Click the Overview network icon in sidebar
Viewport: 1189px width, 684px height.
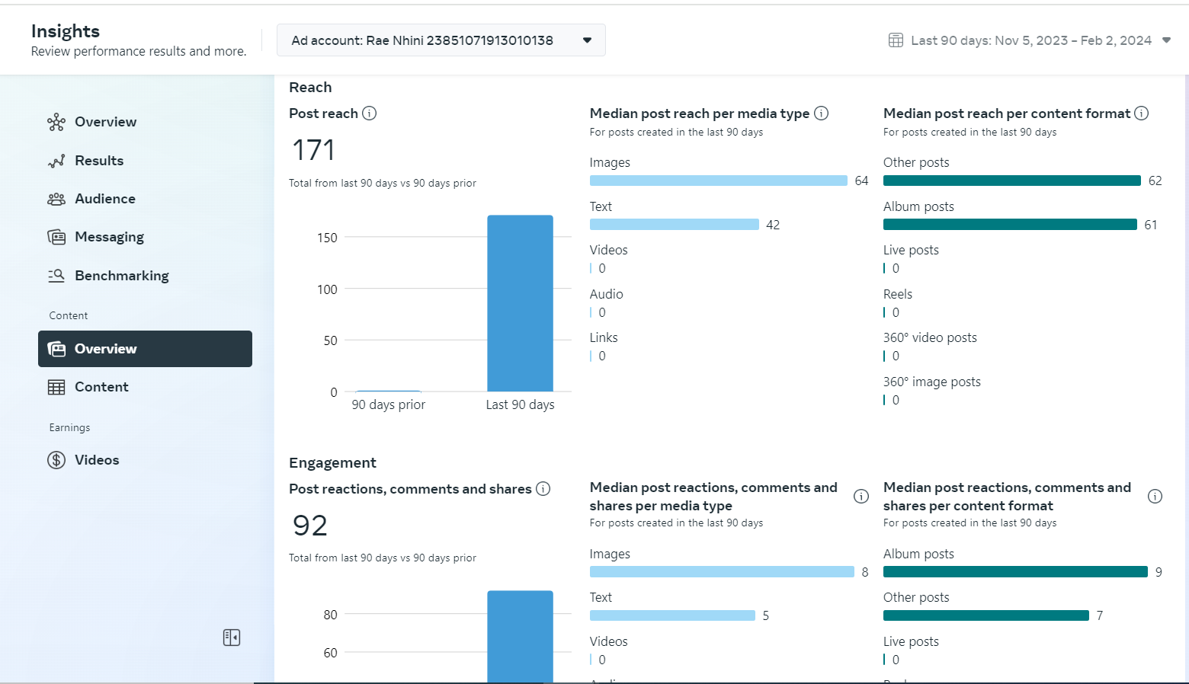pyautogui.click(x=56, y=123)
